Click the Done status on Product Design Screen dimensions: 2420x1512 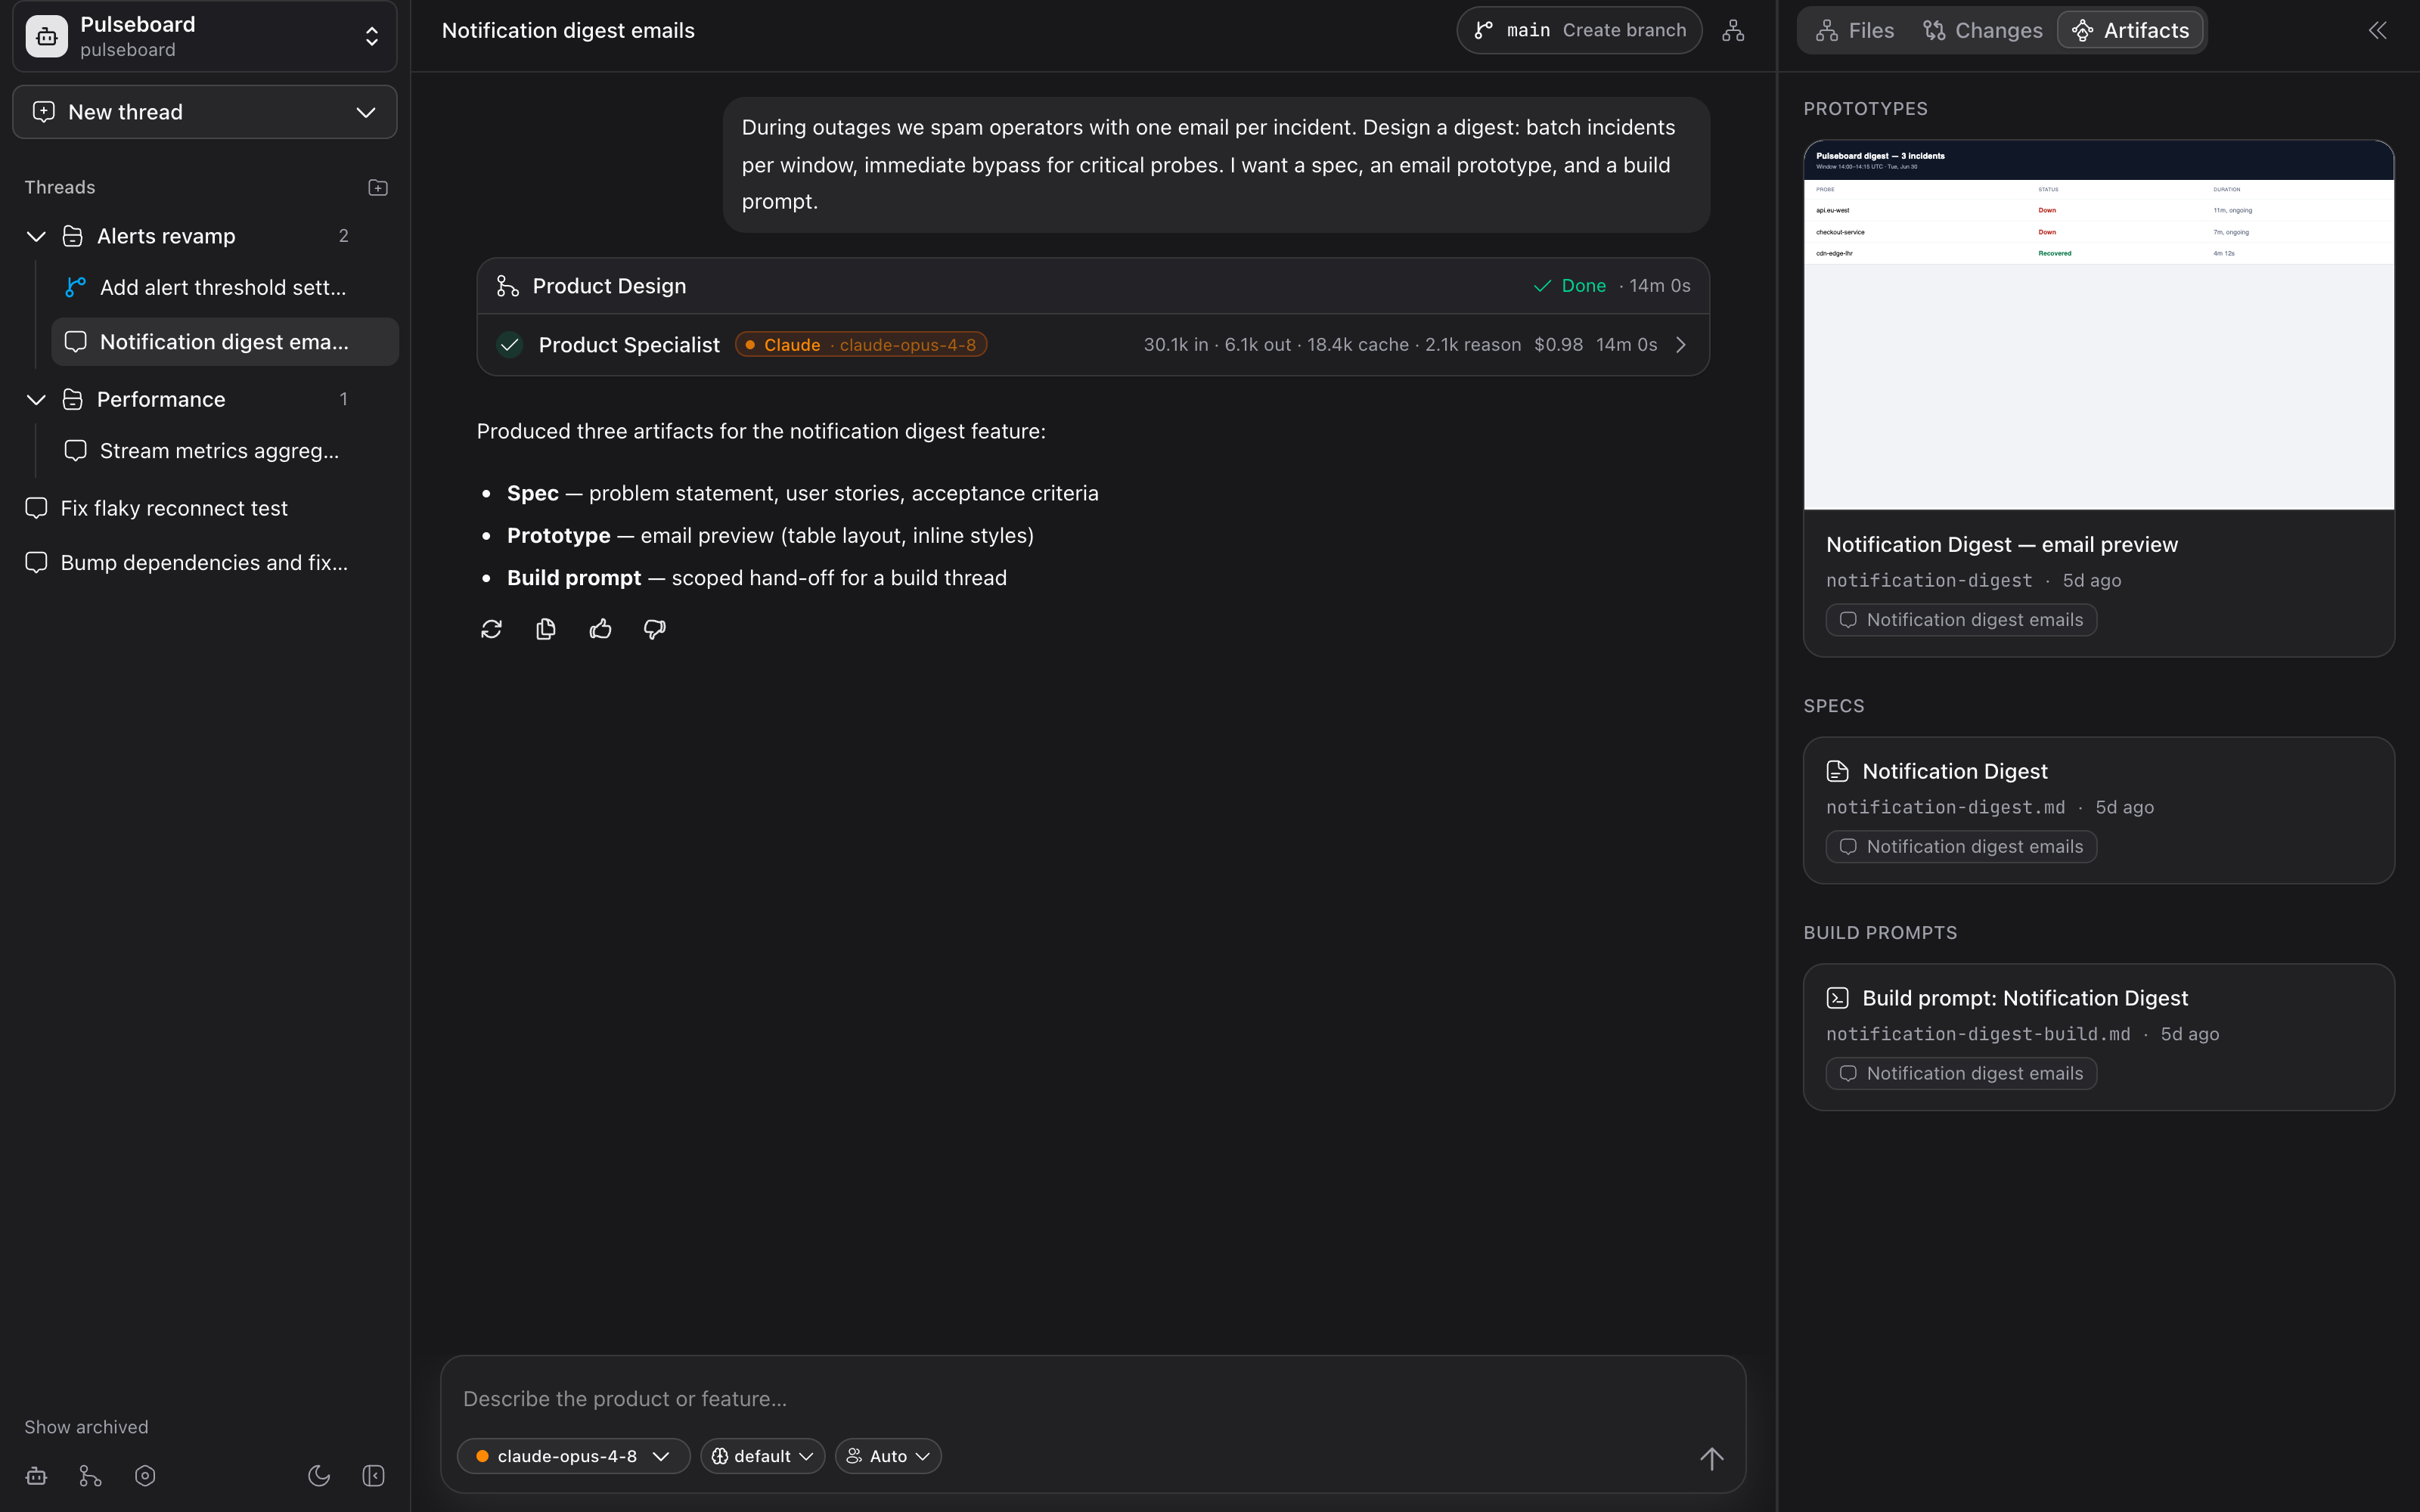pos(1570,286)
